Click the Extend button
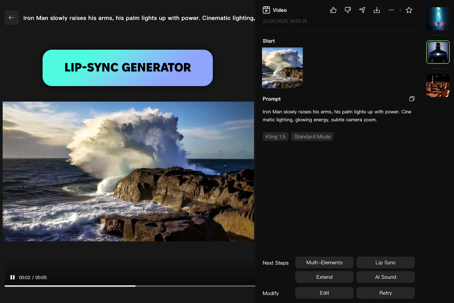 324,277
